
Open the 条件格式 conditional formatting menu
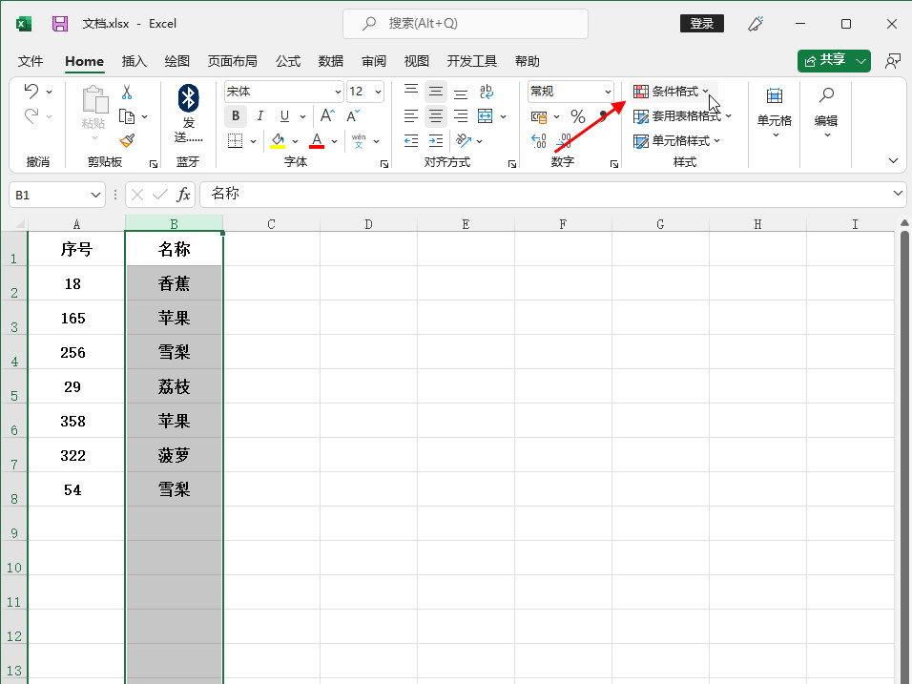tap(672, 92)
